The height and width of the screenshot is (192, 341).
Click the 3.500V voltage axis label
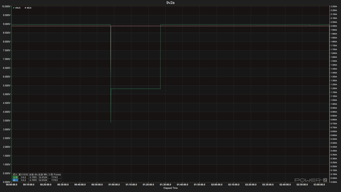coord(7,121)
